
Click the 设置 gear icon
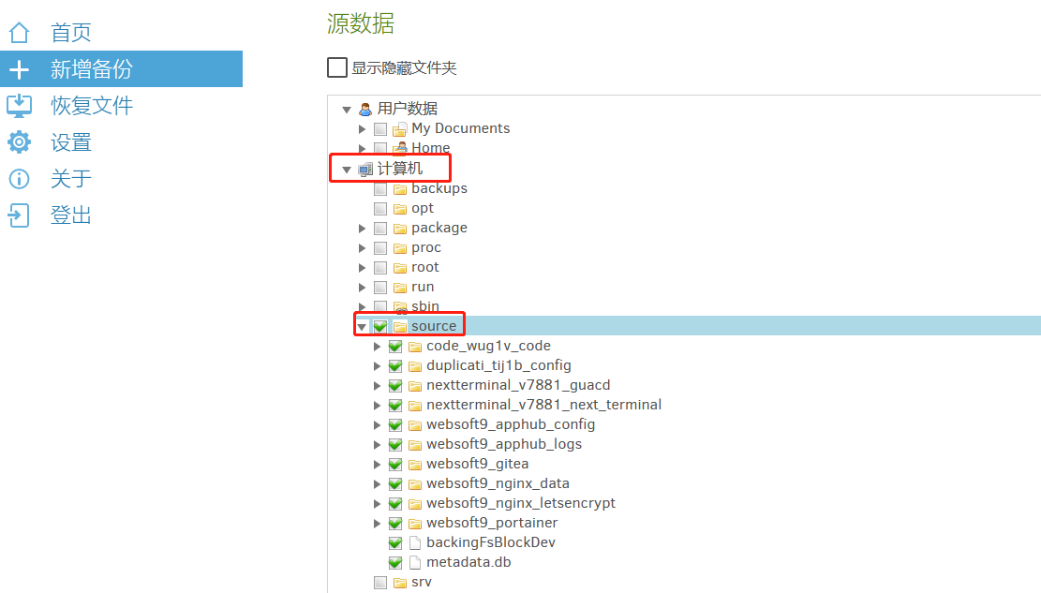(19, 142)
